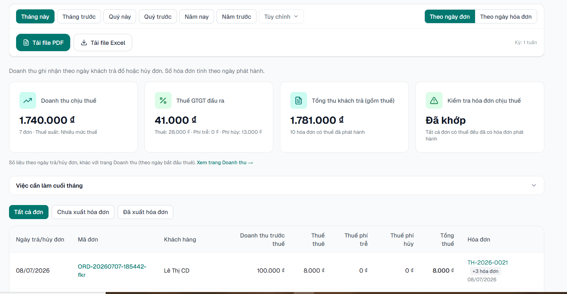Click the +3 hóa đơn badge

coord(485,271)
